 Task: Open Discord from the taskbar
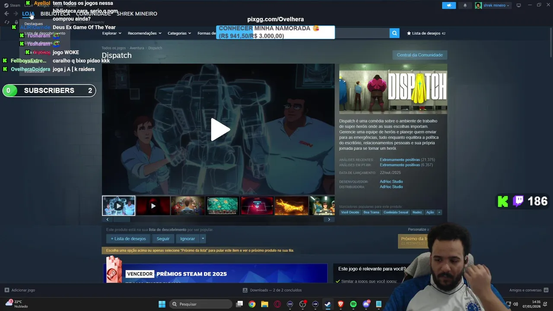pos(366,304)
